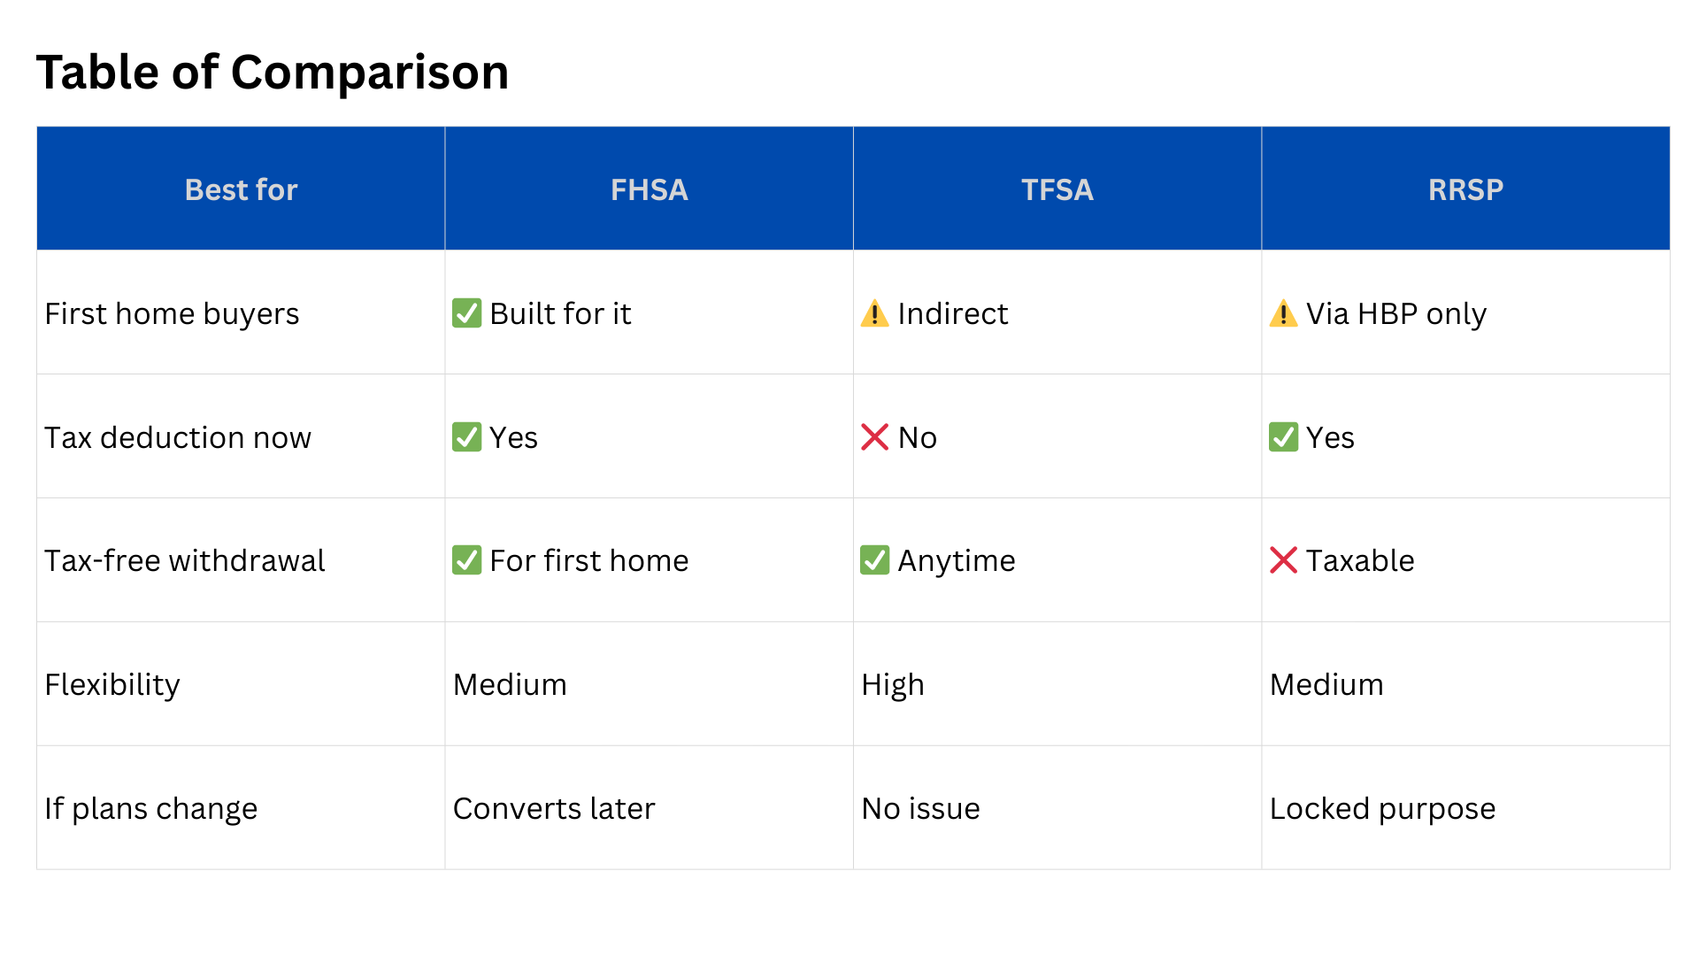This screenshot has height=956, width=1699.
Task: Click the Locked purpose cell text
Action: [x=1382, y=808]
